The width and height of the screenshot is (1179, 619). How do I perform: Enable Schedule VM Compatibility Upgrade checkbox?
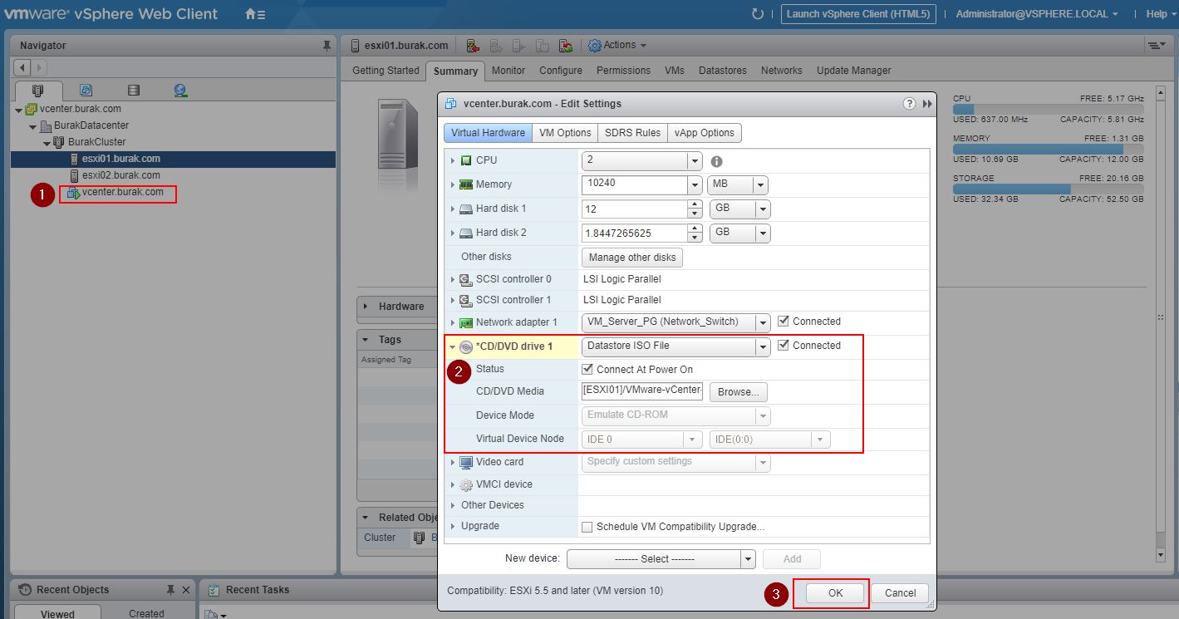point(587,527)
